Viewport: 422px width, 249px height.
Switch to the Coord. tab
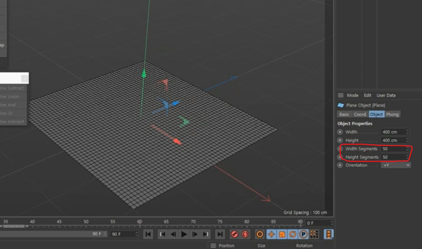tap(360, 114)
